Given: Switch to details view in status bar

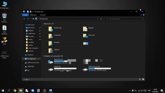Looking at the screenshot, I should pyautogui.click(x=140, y=79).
